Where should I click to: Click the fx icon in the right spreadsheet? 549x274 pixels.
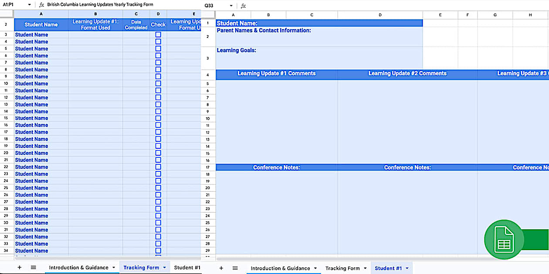tap(243, 6)
